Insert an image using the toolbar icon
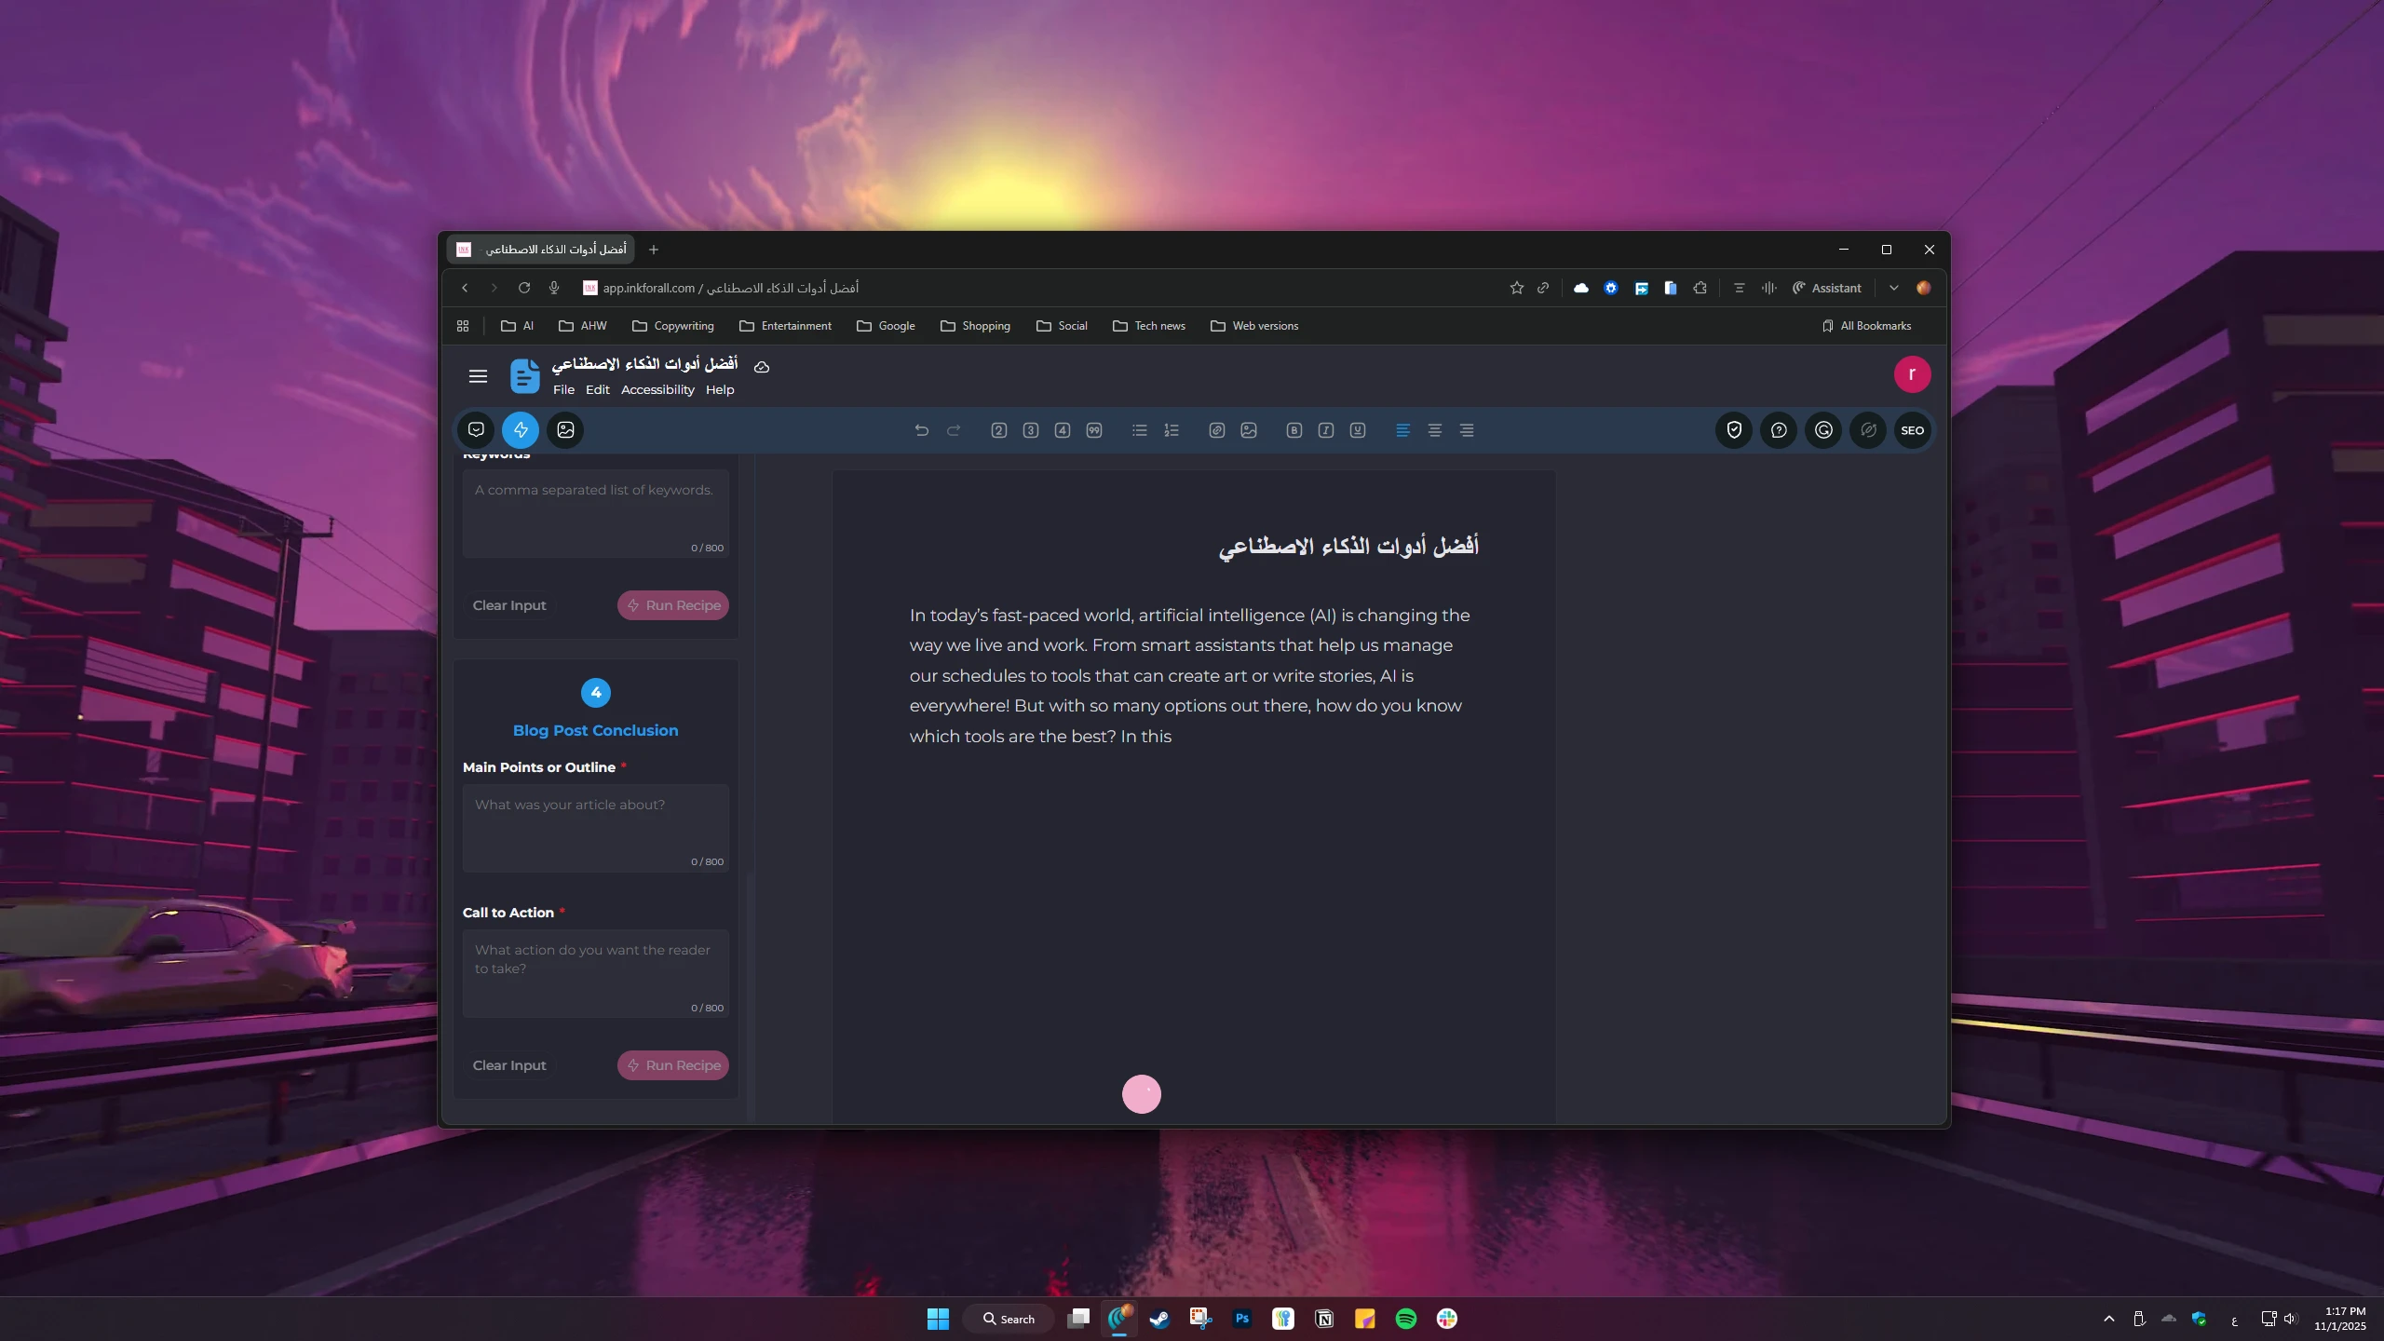Screen dimensions: 2384x1341 tap(1249, 430)
